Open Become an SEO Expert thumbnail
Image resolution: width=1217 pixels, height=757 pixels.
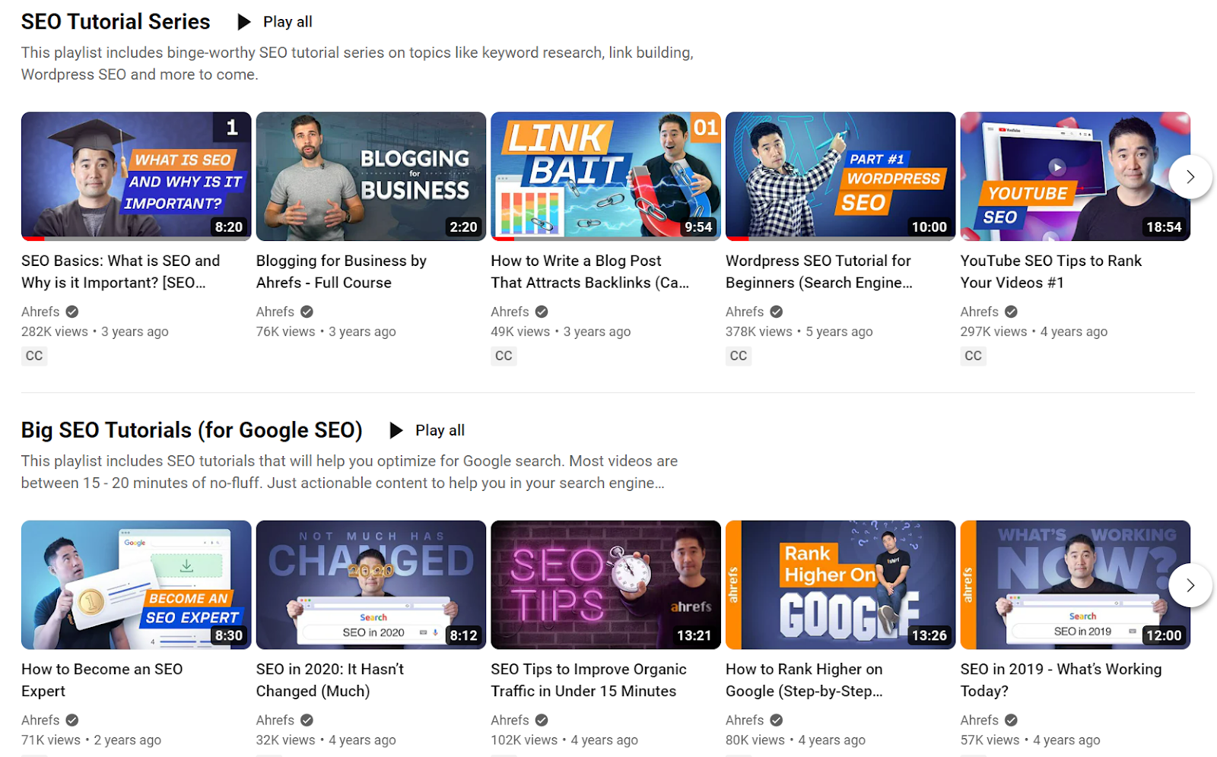136,584
